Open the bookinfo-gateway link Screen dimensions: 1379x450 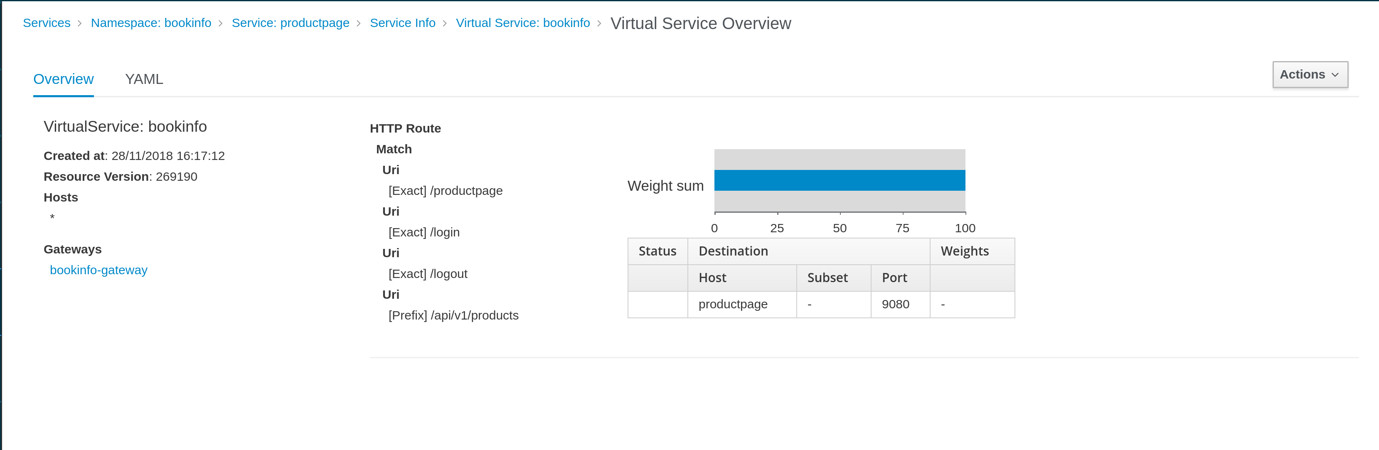[x=98, y=270]
